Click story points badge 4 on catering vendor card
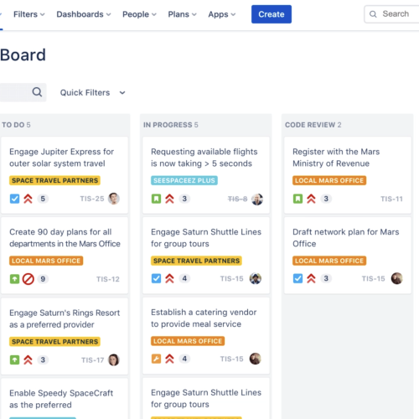419x419 pixels. (x=184, y=359)
